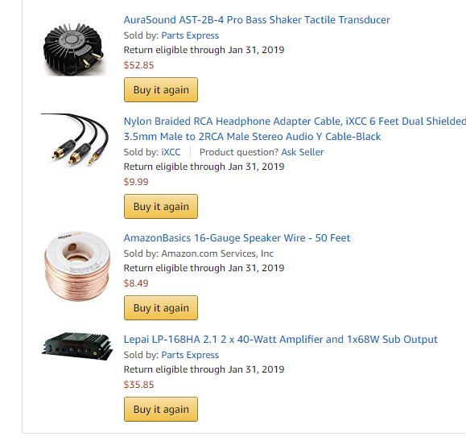Open the RCA headphone adapter cable image

(75, 139)
